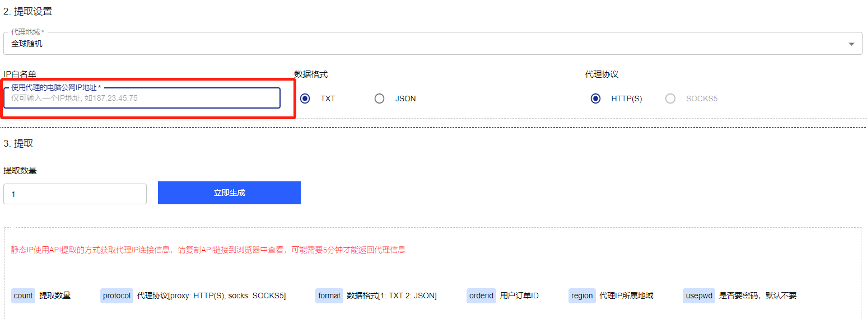The height and width of the screenshot is (319, 867).
Task: Click the 提取数量 quantity input box
Action: tap(74, 194)
